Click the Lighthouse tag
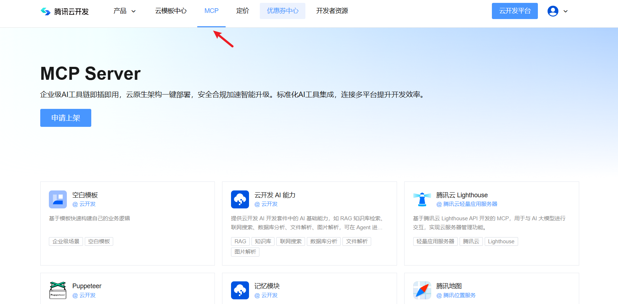 click(501, 241)
